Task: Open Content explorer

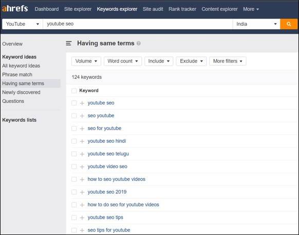Action: (x=219, y=9)
